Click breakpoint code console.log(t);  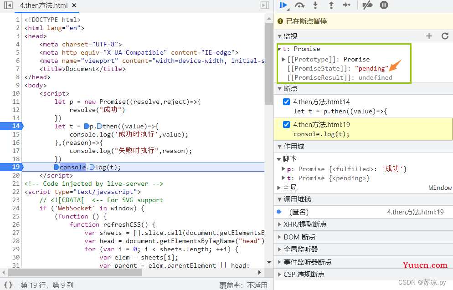click(x=321, y=134)
